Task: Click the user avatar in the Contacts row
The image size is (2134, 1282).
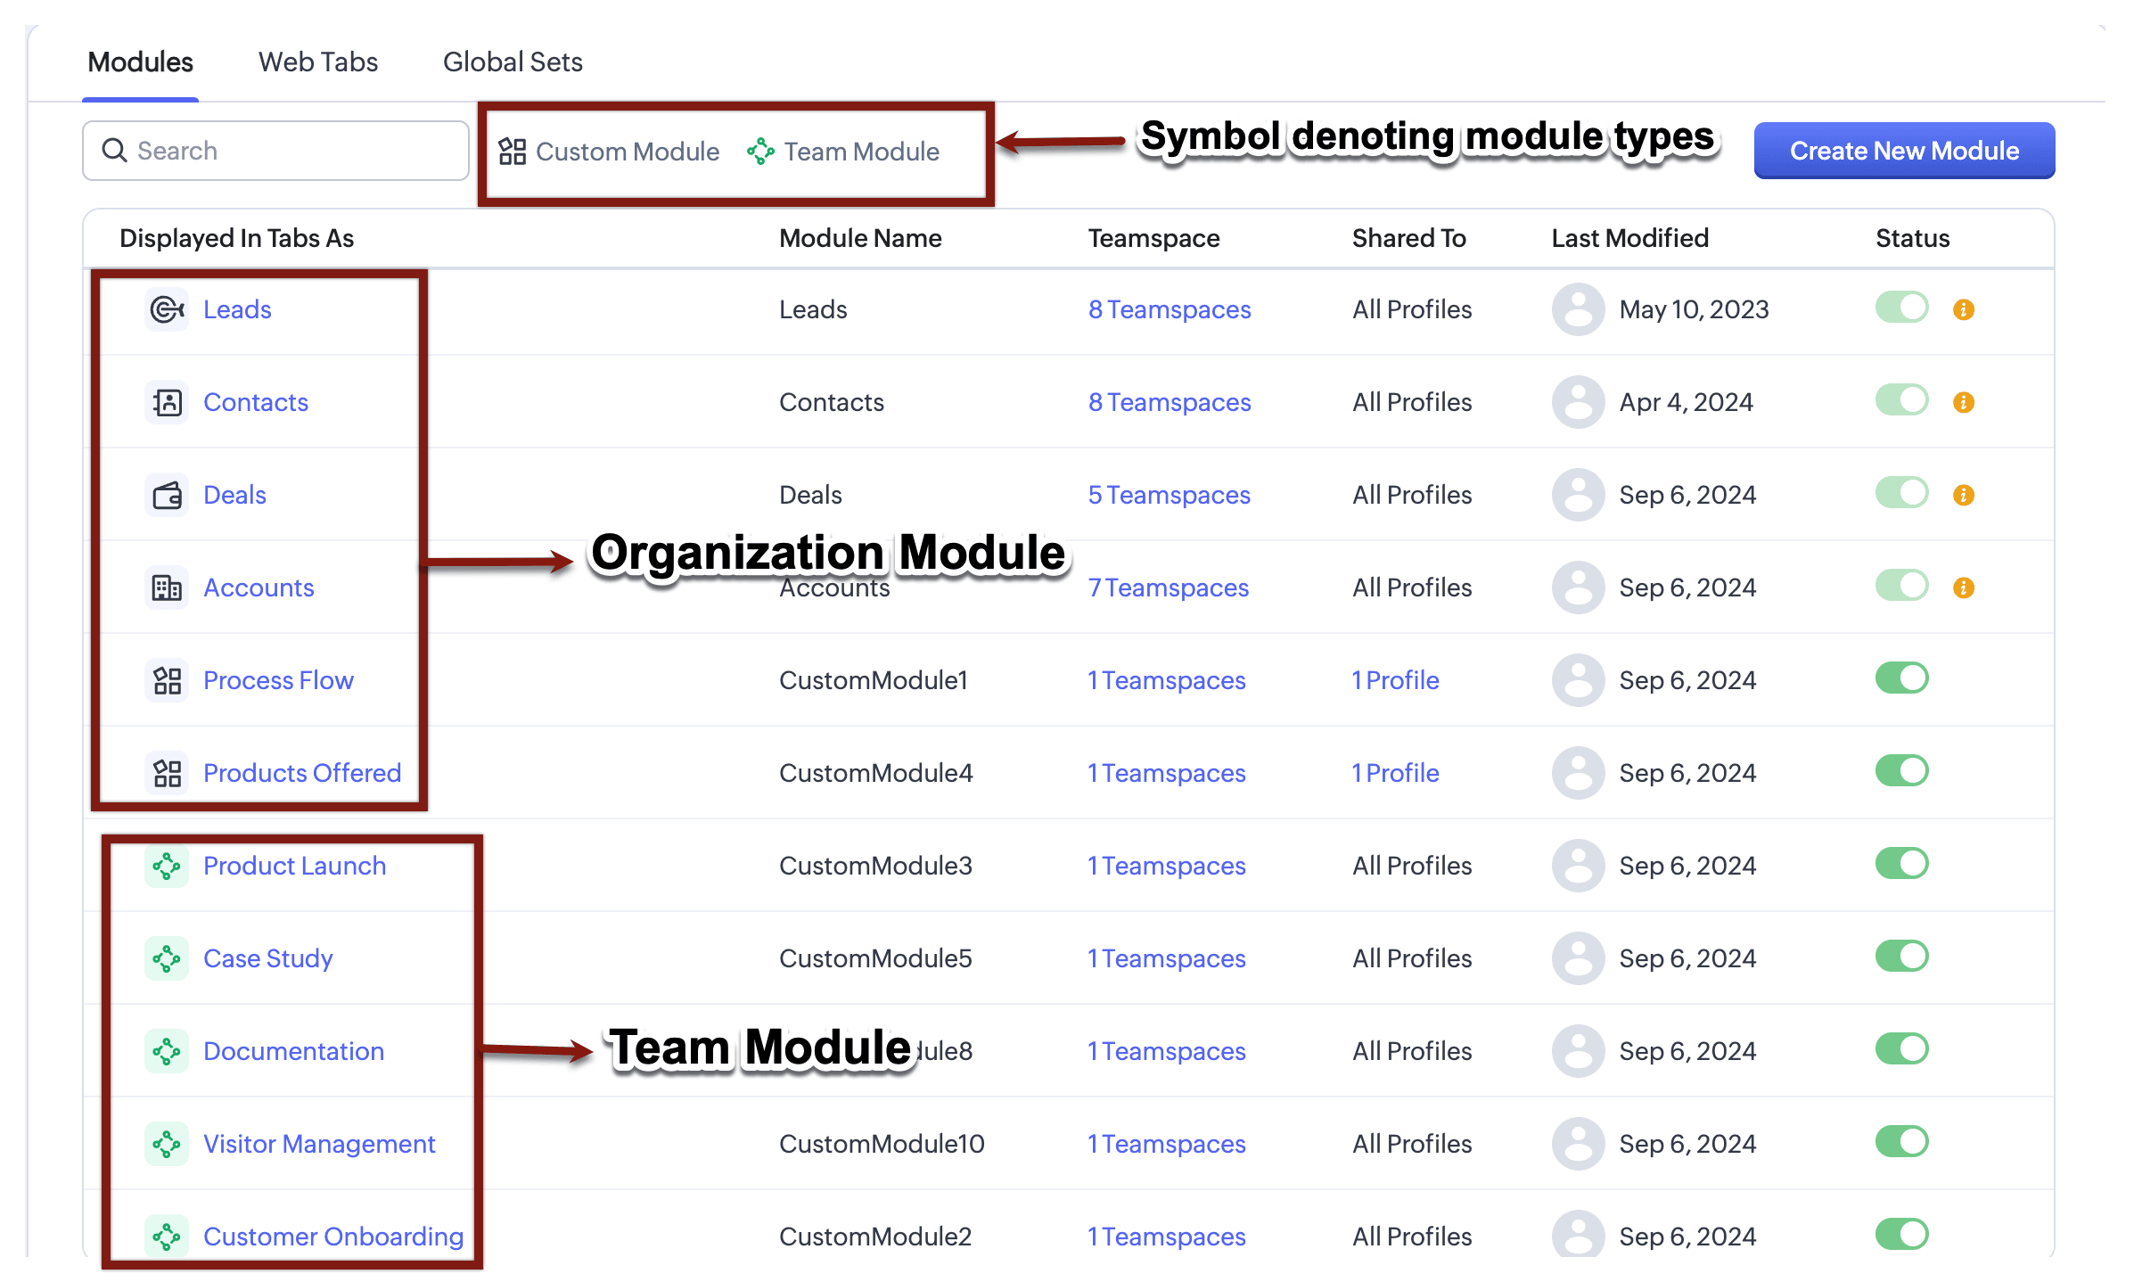Action: pos(1578,402)
